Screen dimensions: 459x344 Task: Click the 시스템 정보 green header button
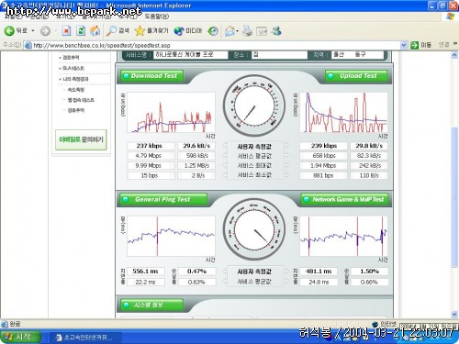coord(152,305)
